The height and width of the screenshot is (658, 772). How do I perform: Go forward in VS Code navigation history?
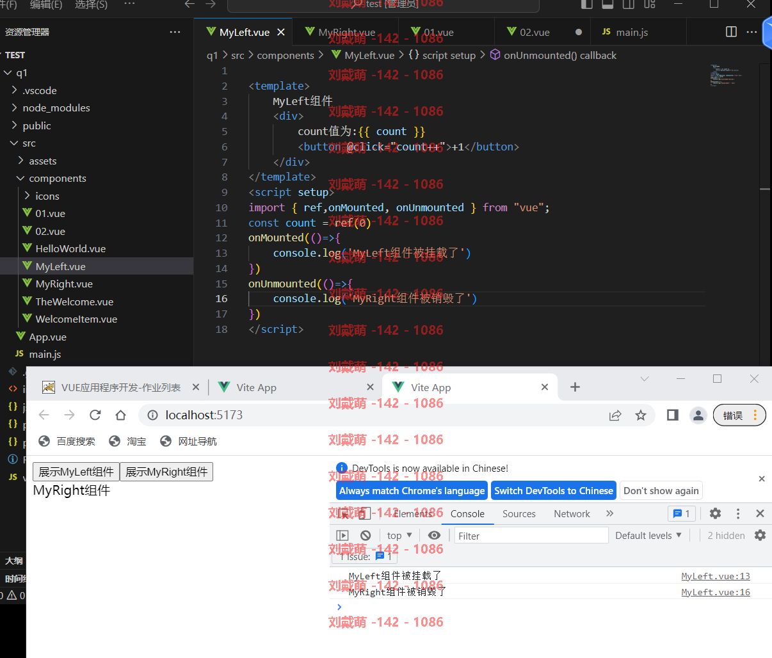point(211,4)
